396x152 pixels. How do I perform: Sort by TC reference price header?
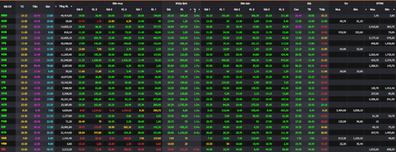(22, 6)
